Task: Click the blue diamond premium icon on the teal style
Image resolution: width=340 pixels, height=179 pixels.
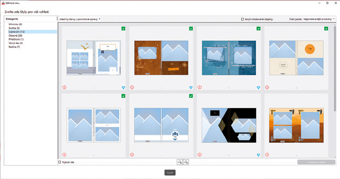Action: click(x=259, y=87)
